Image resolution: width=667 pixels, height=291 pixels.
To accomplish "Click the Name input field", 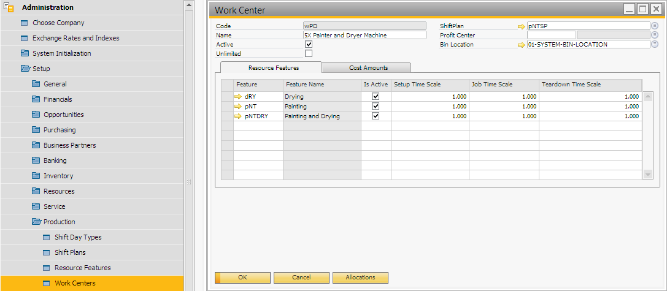I will coord(364,36).
